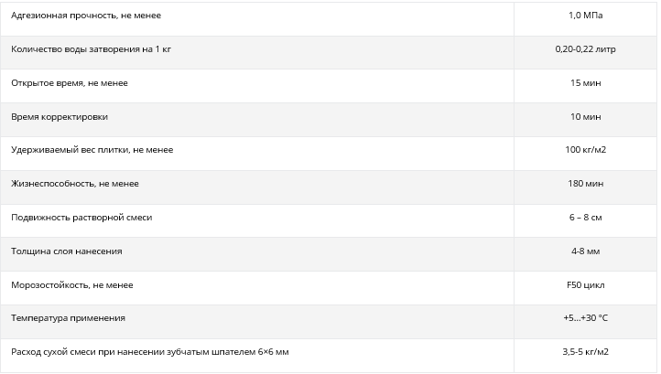Image resolution: width=661 pixels, height=374 pixels.
Task: Select the '4-8 мм' value cell
Action: (585, 251)
